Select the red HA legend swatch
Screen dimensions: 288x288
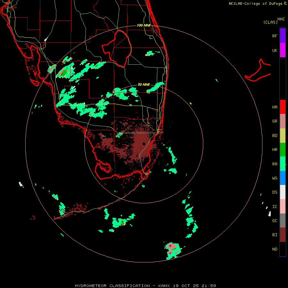[283, 107]
